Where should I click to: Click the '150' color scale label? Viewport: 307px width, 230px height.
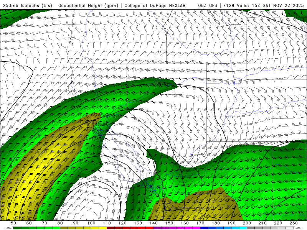pyautogui.click(x=169, y=223)
